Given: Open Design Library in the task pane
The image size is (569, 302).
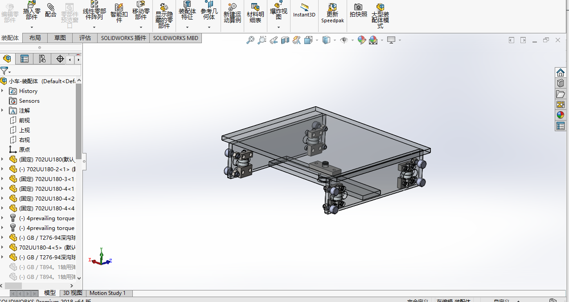Looking at the screenshot, I should tap(561, 83).
